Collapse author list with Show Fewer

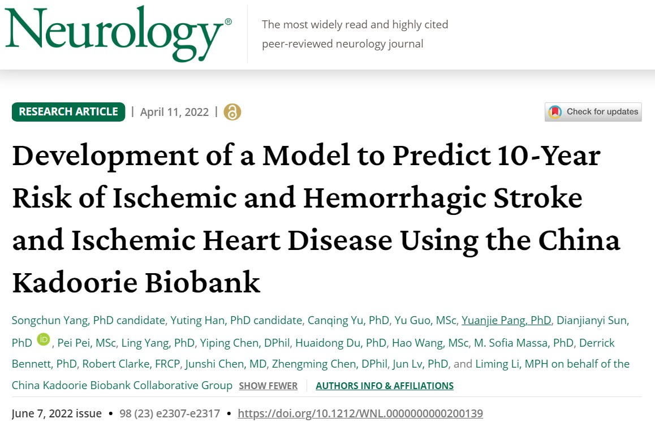pyautogui.click(x=268, y=386)
